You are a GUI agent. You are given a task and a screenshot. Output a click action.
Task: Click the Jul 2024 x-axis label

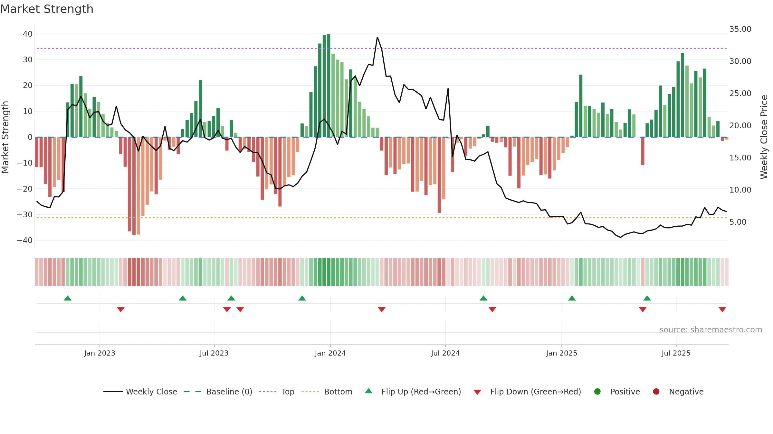445,353
